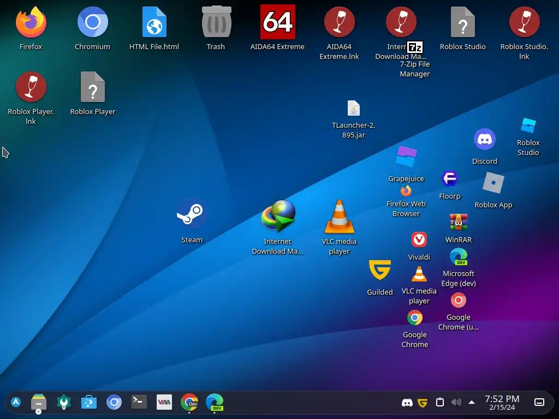
Task: Open the small VLC media player icon below Vivaldi
Action: (x=419, y=274)
